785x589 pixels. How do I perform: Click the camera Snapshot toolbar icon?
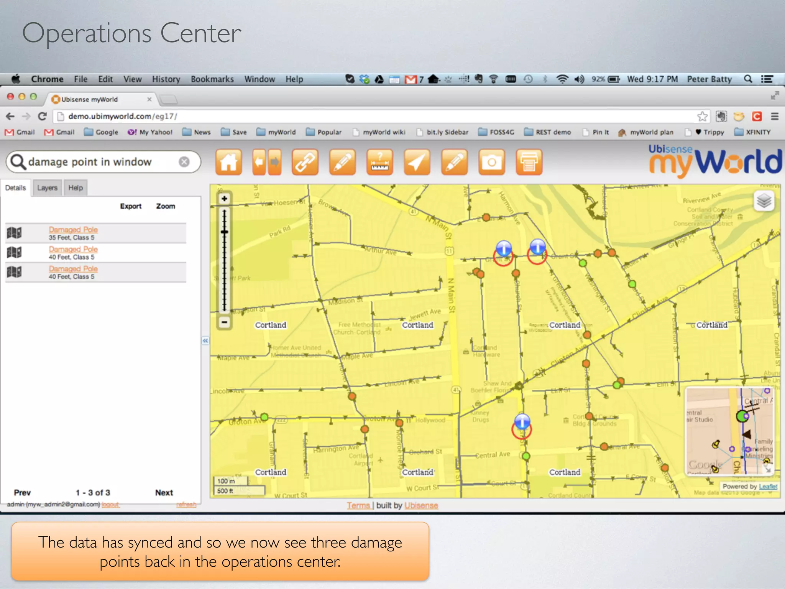pos(491,163)
